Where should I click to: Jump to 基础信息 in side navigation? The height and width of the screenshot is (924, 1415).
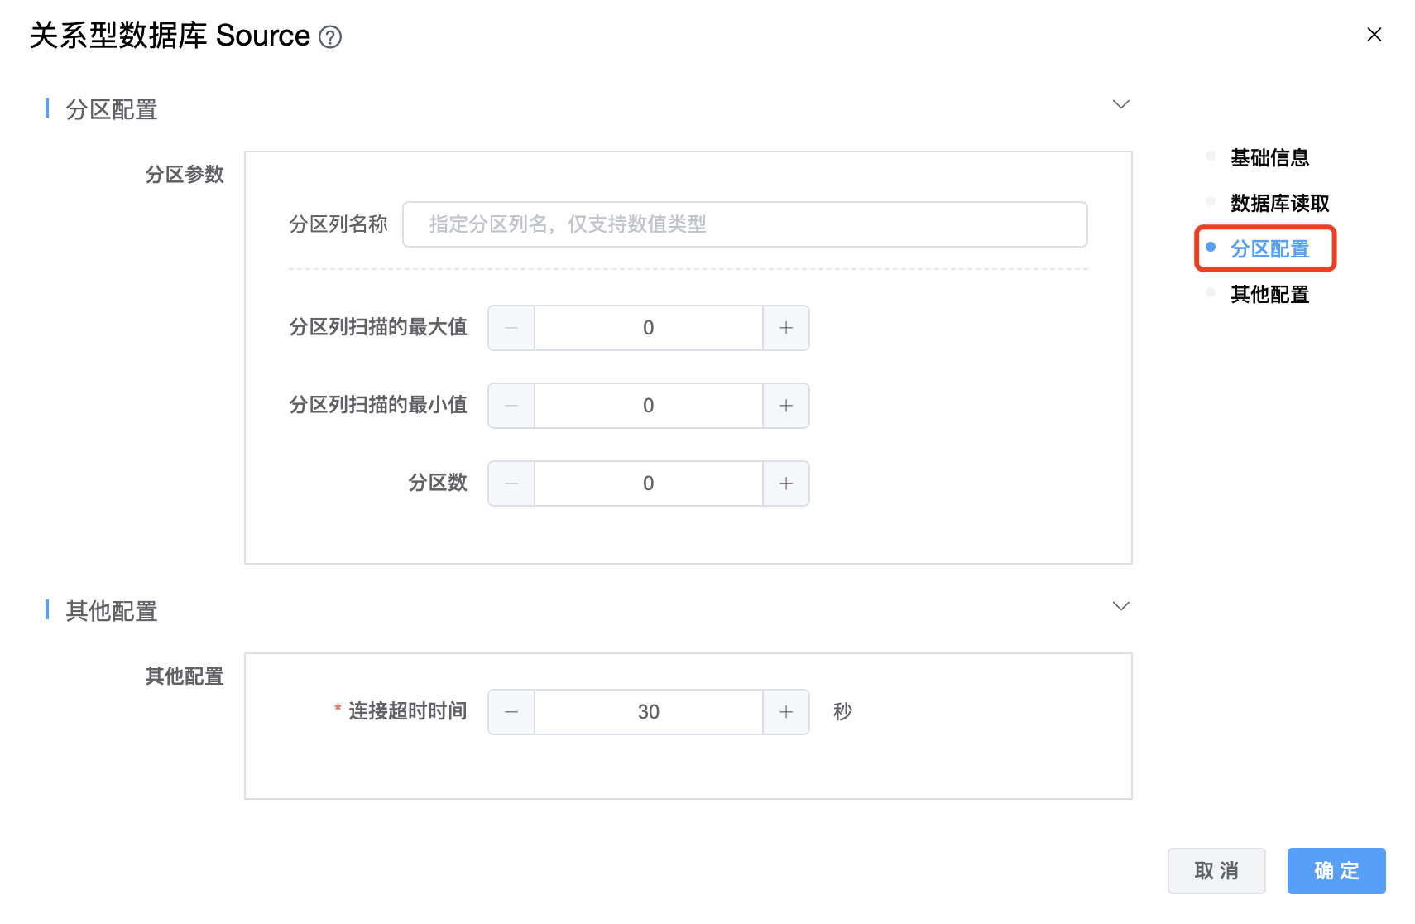tap(1269, 158)
